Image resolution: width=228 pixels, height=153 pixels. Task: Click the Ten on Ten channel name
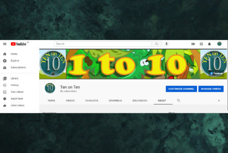70,87
